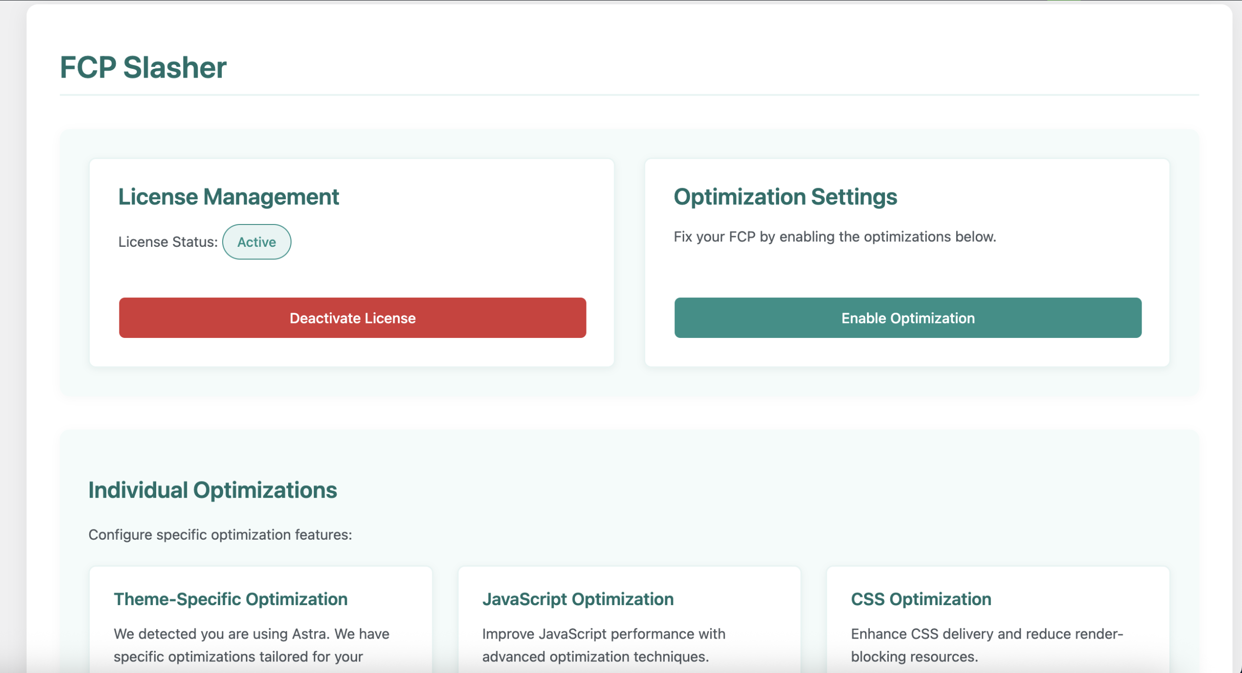This screenshot has height=673, width=1242.
Task: Open the CSS Optimization card title
Action: [x=921, y=599]
